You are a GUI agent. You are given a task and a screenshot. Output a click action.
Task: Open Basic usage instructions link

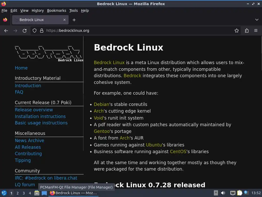point(41,123)
